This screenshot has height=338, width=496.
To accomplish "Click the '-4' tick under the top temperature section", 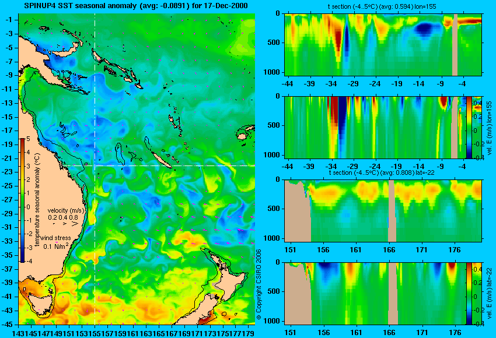I will coord(463,84).
